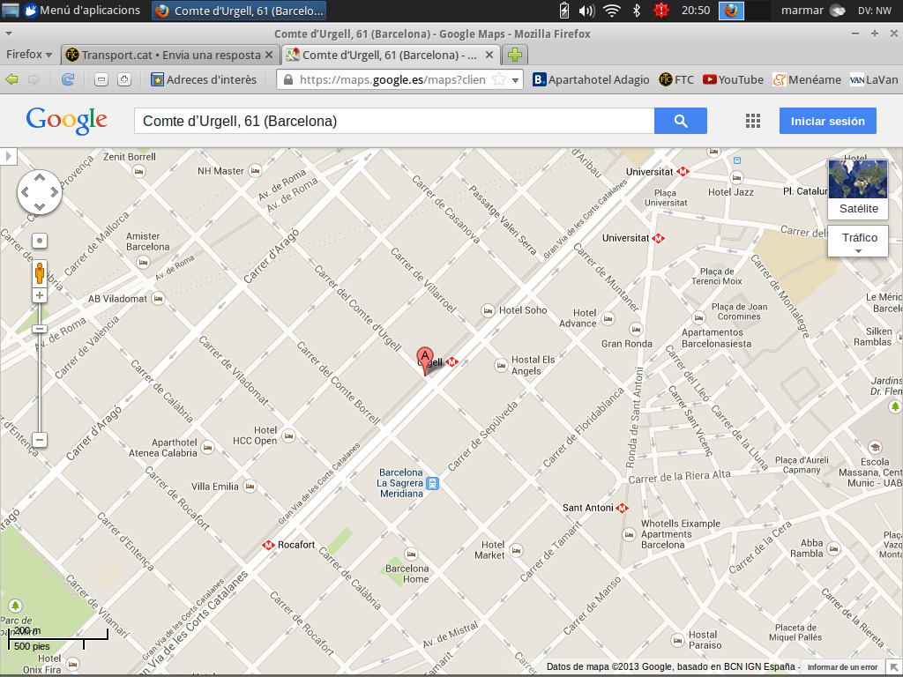Image resolution: width=903 pixels, height=677 pixels.
Task: Click the Hotel Market lodging icon
Action: 516,550
